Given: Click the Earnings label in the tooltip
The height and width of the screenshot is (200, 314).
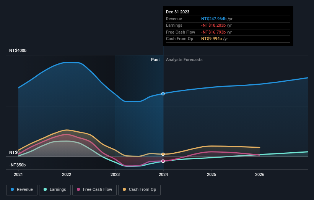Looking at the screenshot, I should click(x=174, y=25).
